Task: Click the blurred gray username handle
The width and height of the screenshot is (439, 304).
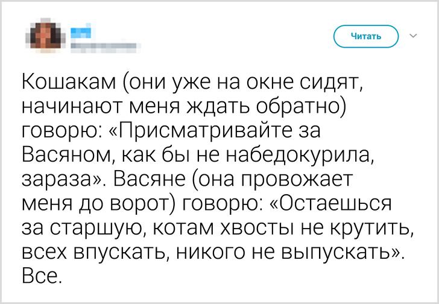Action: 104,44
